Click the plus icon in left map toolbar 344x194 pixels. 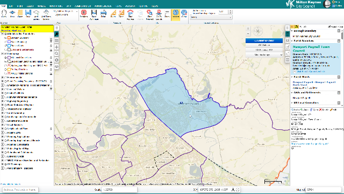click(56, 47)
